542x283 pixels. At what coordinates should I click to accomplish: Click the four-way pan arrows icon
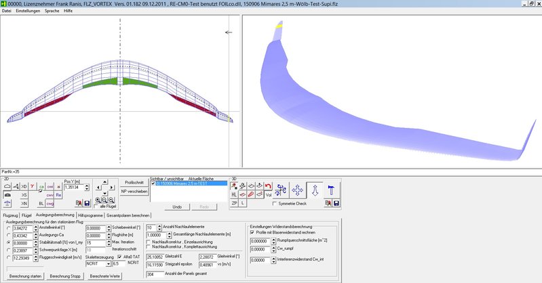pyautogui.click(x=298, y=190)
